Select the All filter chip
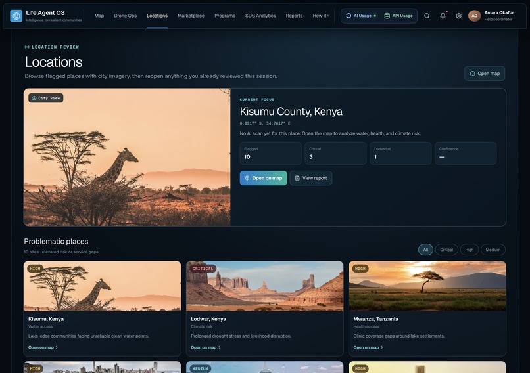 click(425, 250)
